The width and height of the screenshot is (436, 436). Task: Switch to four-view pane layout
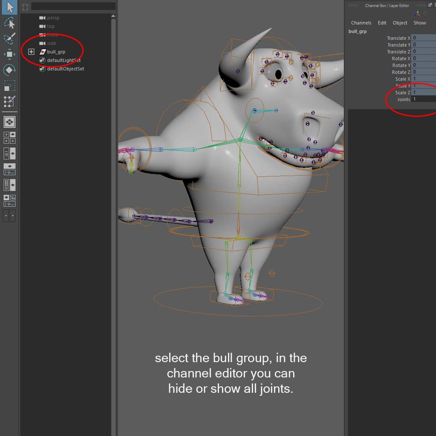(x=9, y=138)
